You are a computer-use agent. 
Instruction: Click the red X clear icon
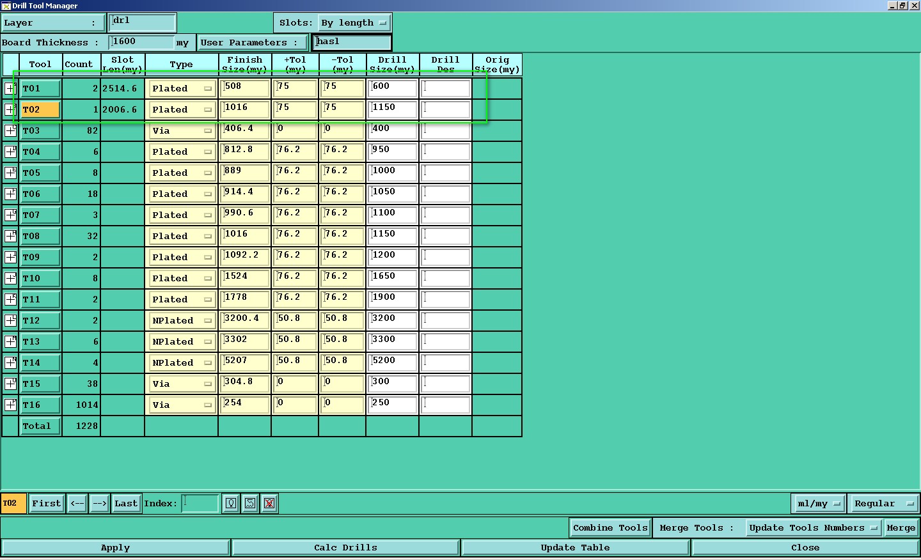pos(269,503)
